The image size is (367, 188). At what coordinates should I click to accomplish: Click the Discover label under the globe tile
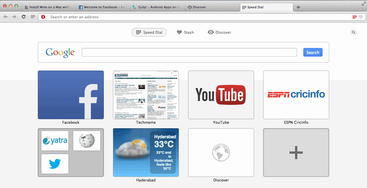(221, 180)
